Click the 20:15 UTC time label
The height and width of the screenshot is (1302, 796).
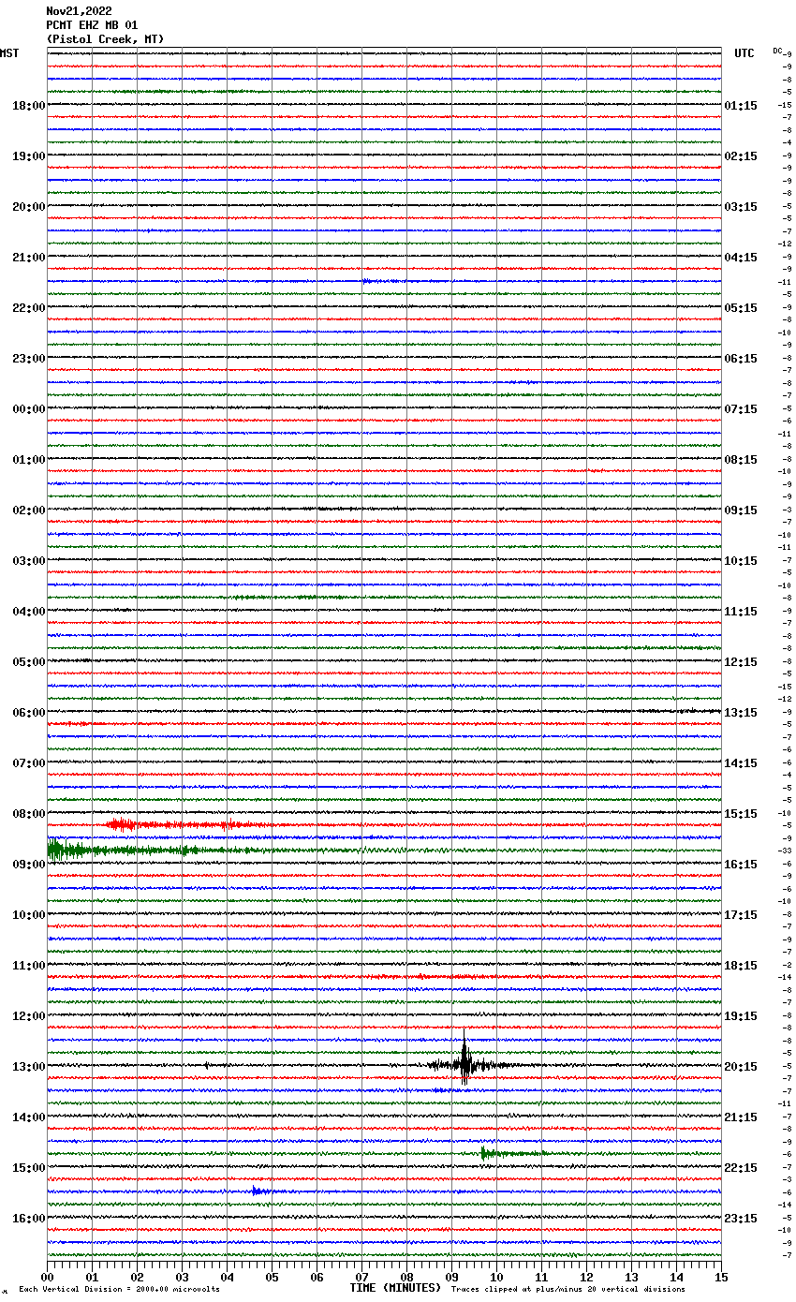coord(740,1067)
